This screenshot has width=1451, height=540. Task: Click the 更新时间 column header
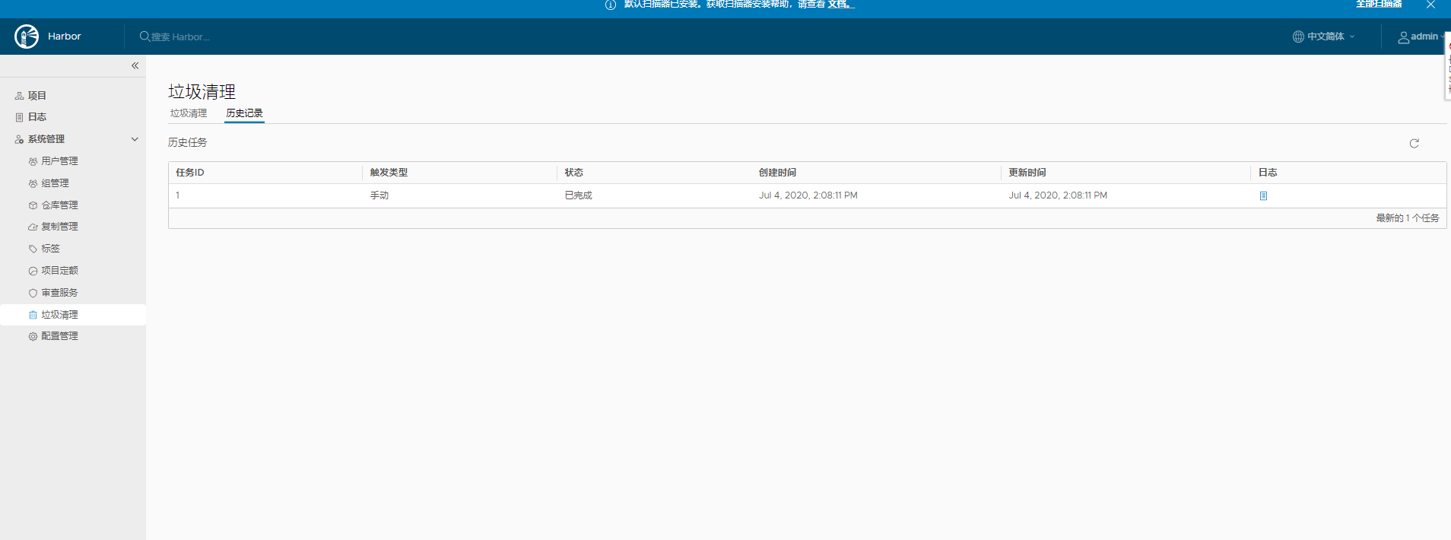click(x=1027, y=173)
